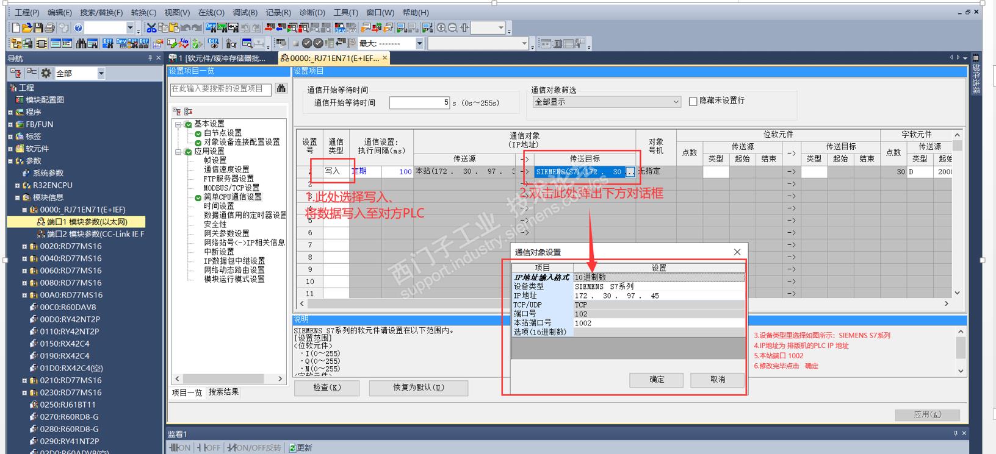Open the 通信对象筛选 全部显示 dropdown
Viewport: 996px width, 454px height.
[x=607, y=102]
